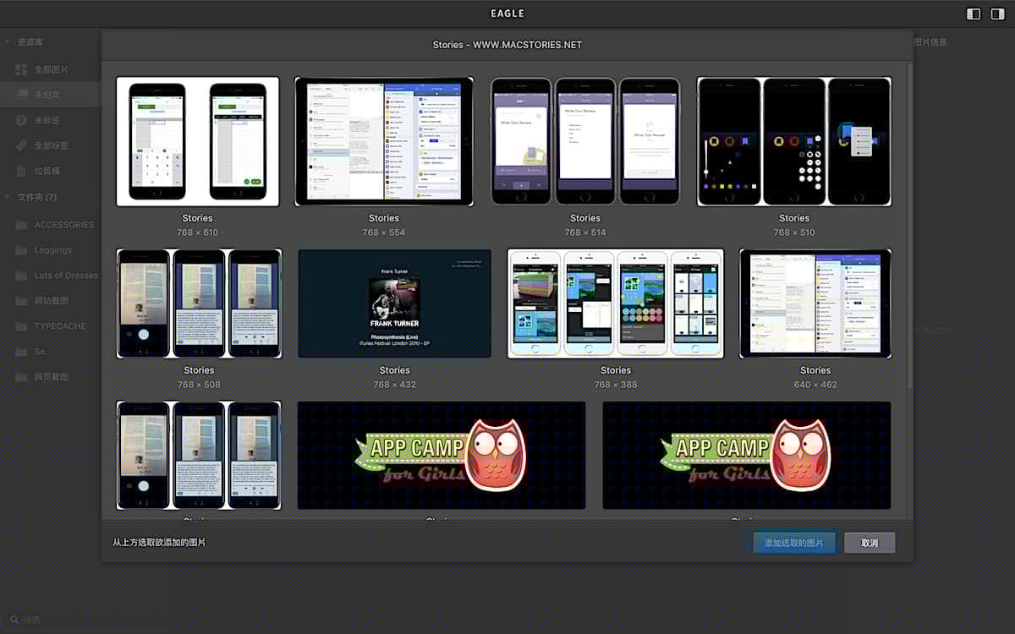Screen dimensions: 1015x634
Task: Click the '768 × 508' dimension text
Action: point(199,385)
